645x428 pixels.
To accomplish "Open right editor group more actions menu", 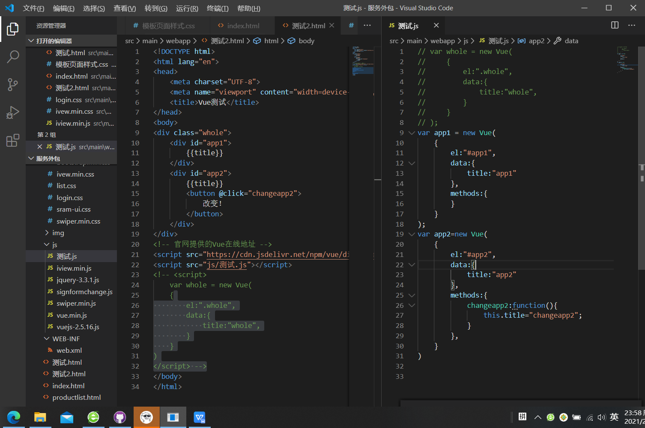I will pyautogui.click(x=632, y=25).
